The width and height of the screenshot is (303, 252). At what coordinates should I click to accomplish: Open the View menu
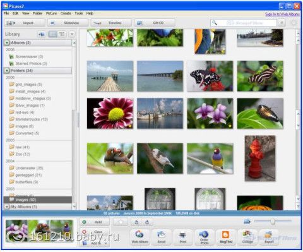26,13
